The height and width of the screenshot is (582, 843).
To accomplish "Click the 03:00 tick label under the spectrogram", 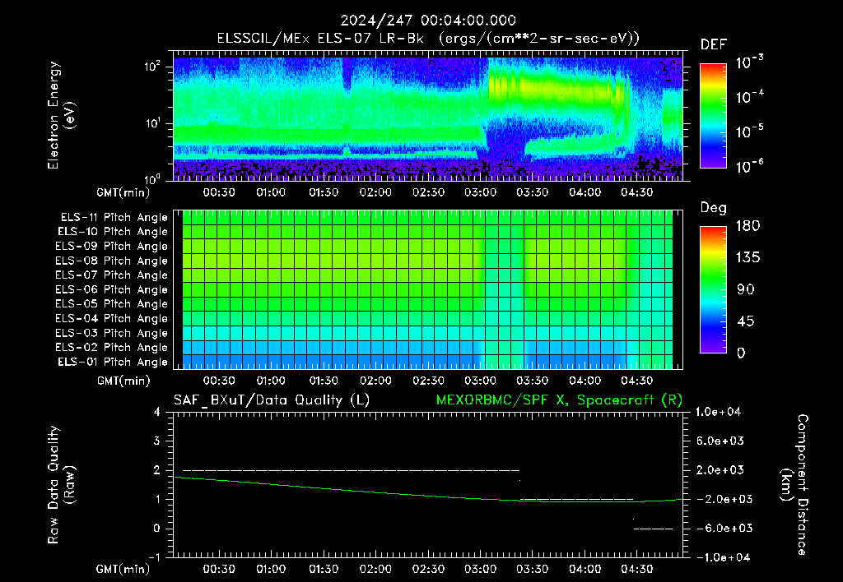I will 480,192.
